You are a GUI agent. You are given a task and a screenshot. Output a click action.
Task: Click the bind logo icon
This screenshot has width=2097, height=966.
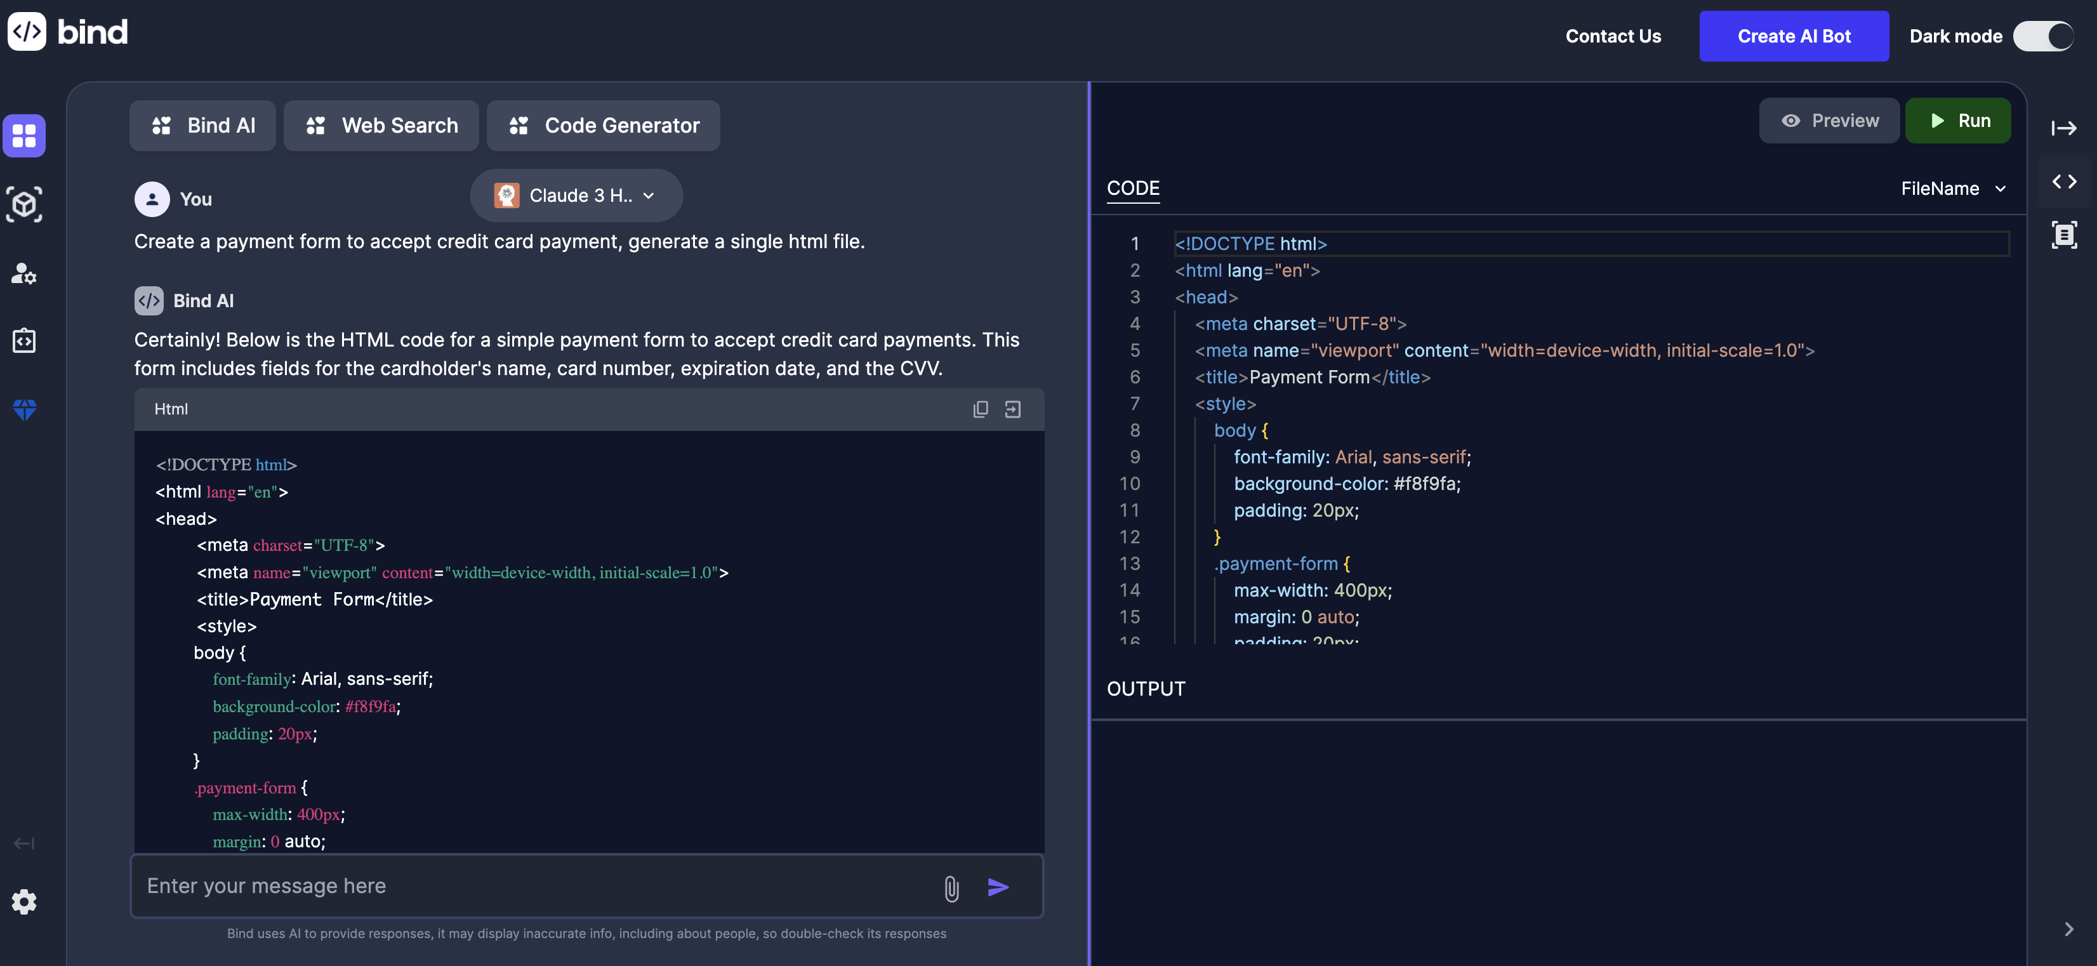(x=27, y=32)
